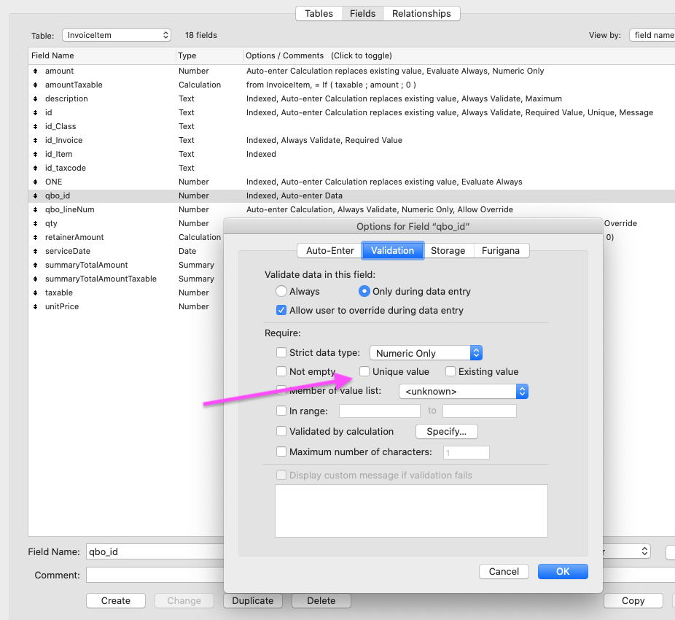The image size is (675, 620).
Task: Select the qbo_lineNum field row
Action: 351,209
